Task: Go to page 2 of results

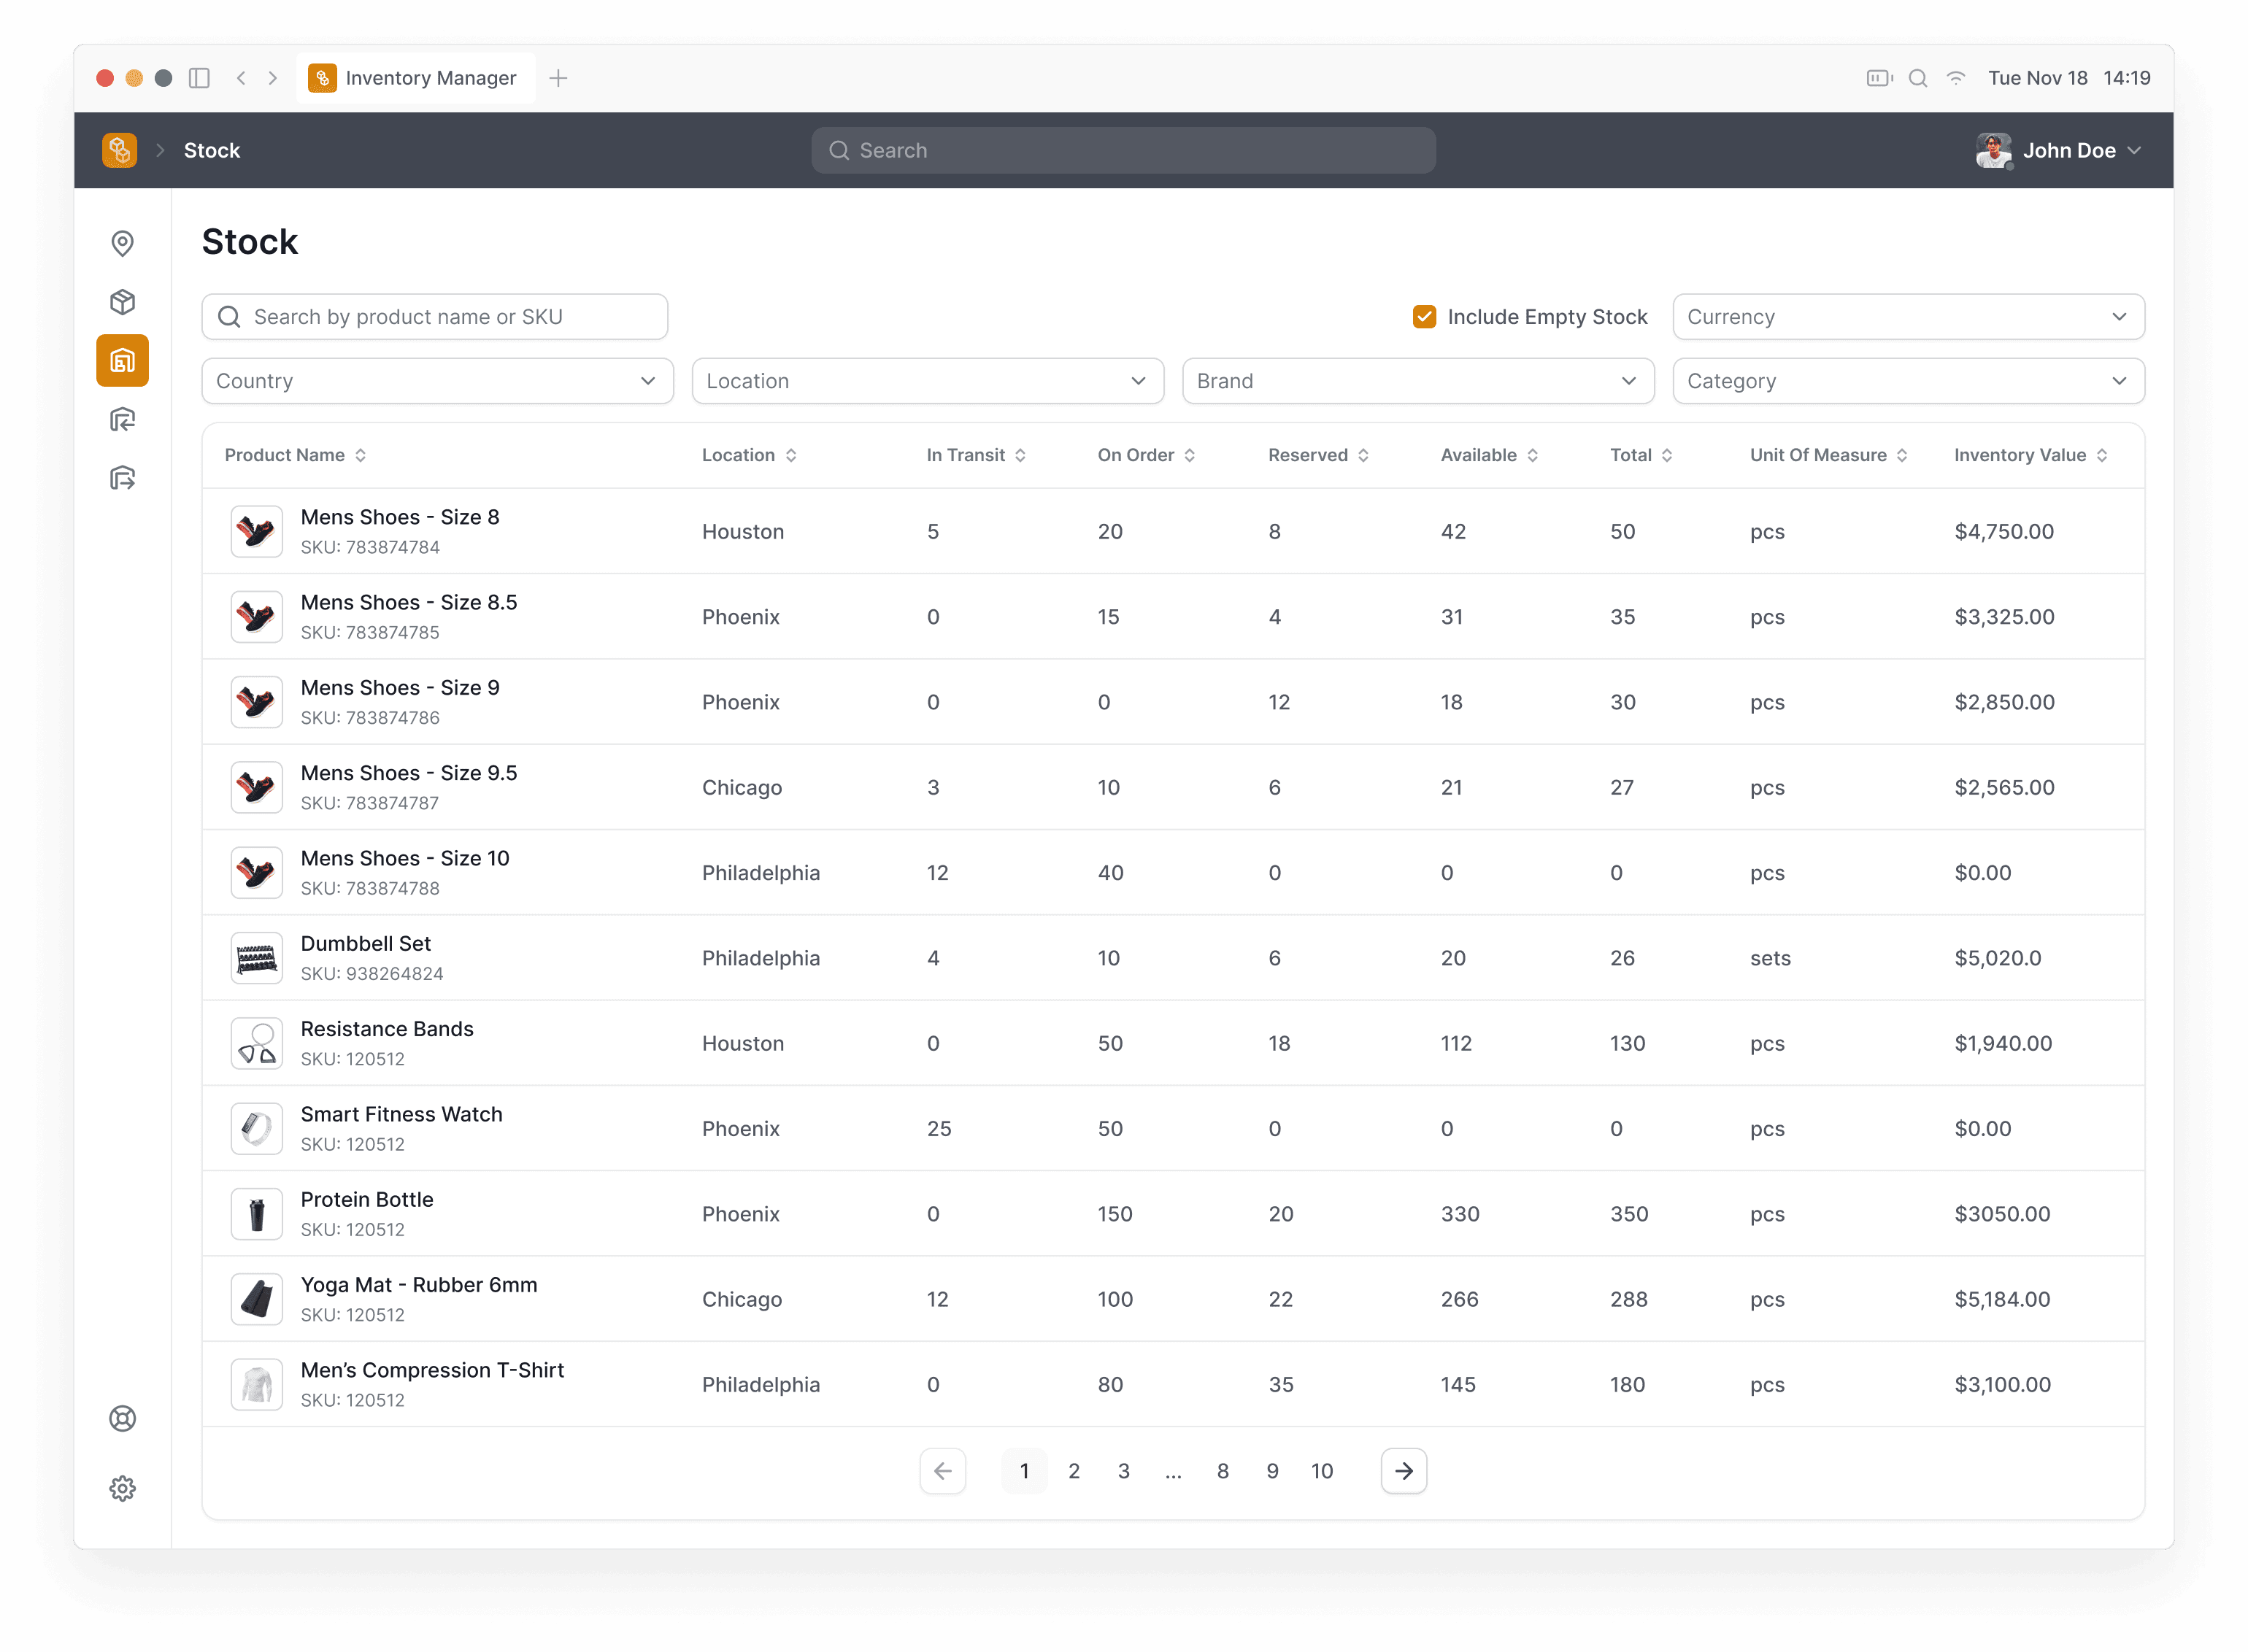Action: click(1073, 1471)
